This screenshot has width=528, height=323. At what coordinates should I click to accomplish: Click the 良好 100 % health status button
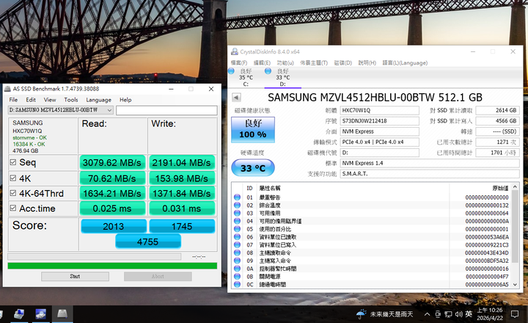tap(253, 129)
